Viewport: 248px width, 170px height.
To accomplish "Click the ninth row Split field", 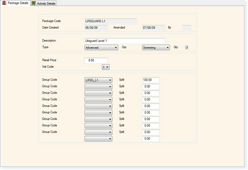I will [x=151, y=132].
